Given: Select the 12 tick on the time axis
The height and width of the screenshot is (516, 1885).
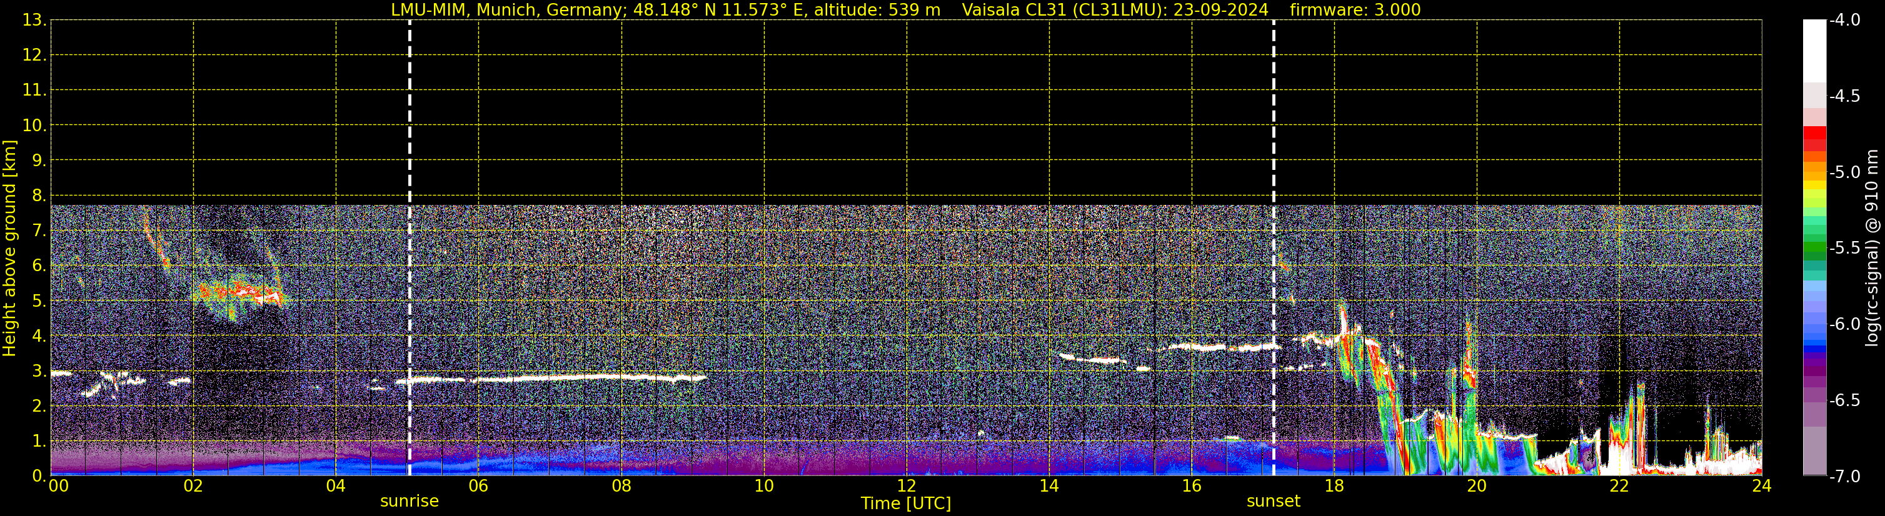Looking at the screenshot, I should [x=906, y=487].
